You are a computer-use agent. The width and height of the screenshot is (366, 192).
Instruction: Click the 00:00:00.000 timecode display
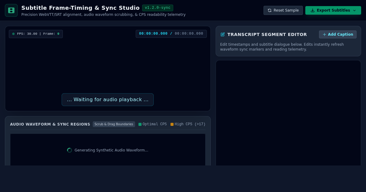[171, 34]
